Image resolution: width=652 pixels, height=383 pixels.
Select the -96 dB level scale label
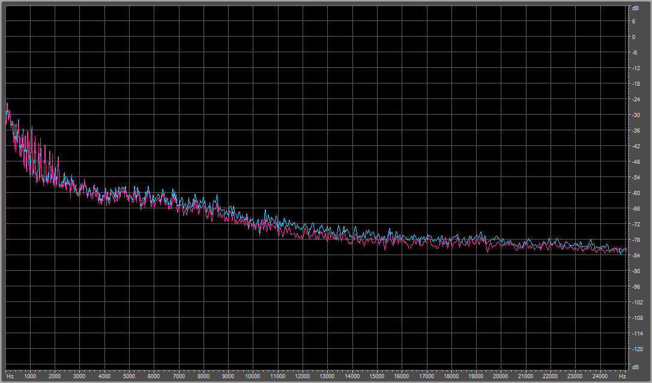pyautogui.click(x=636, y=286)
